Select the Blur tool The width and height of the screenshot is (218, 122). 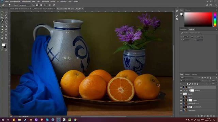click(2, 29)
